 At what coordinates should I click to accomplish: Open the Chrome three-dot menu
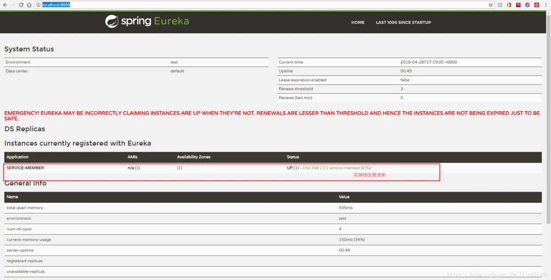coord(546,5)
